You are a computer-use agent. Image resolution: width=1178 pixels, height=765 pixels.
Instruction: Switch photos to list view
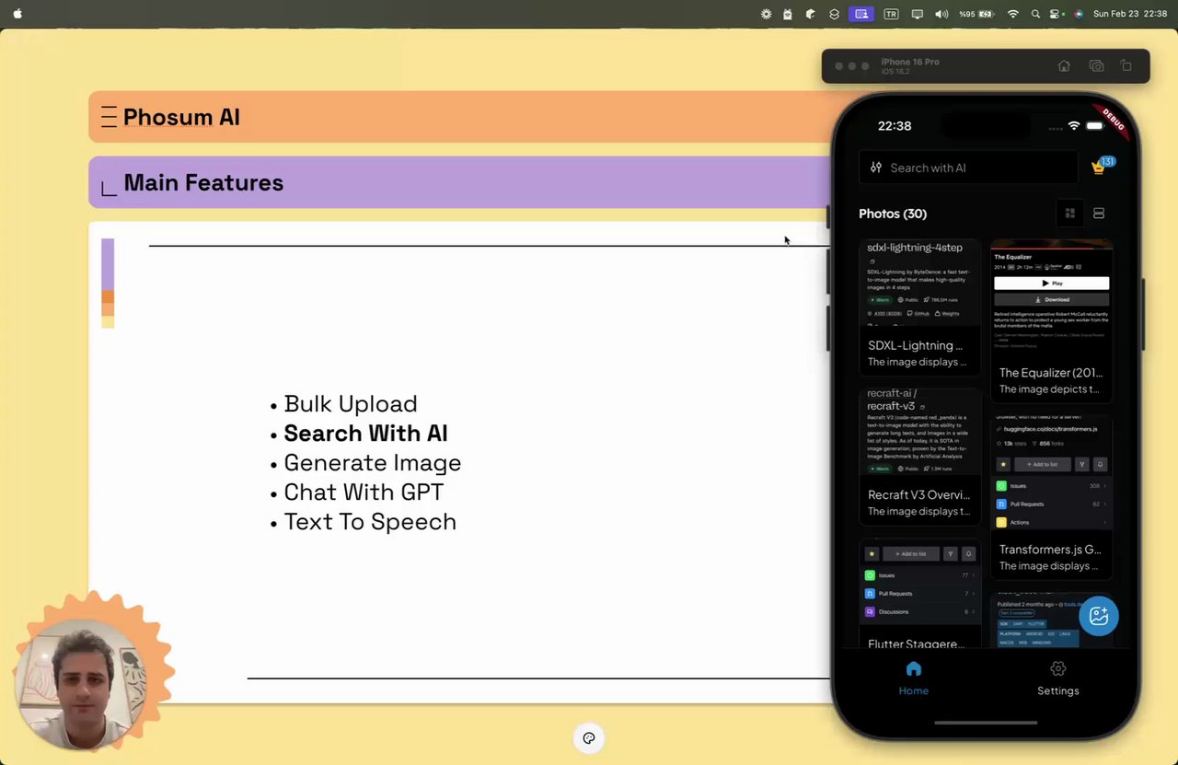(1099, 214)
